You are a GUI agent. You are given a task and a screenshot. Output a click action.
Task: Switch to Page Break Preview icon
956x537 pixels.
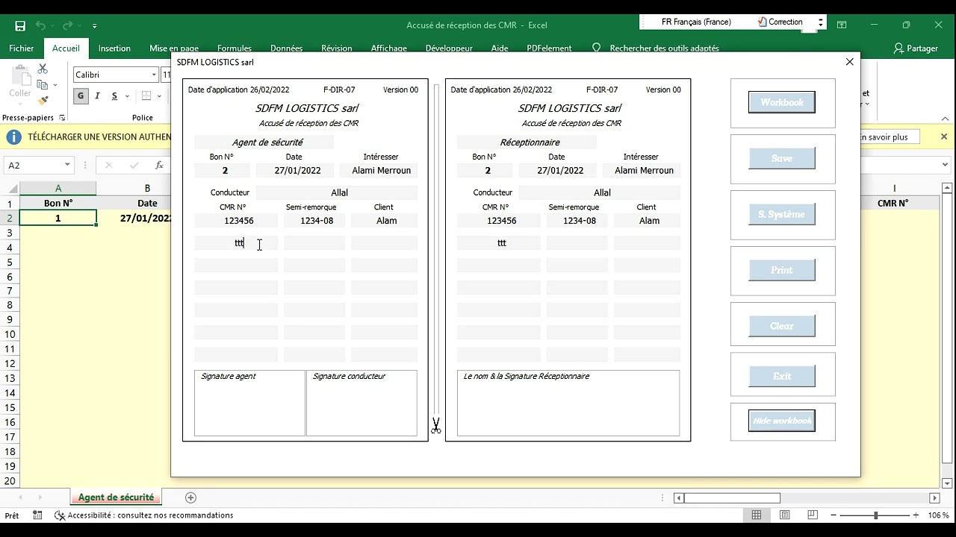pyautogui.click(x=812, y=515)
